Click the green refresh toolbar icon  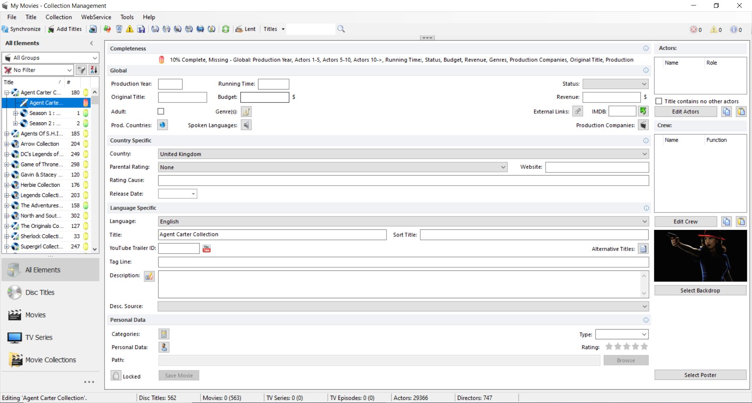tap(226, 29)
